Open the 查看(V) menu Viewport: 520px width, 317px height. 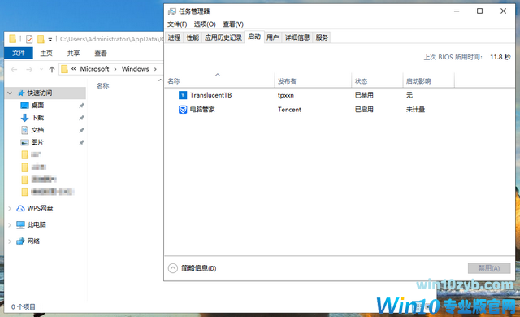(x=233, y=24)
